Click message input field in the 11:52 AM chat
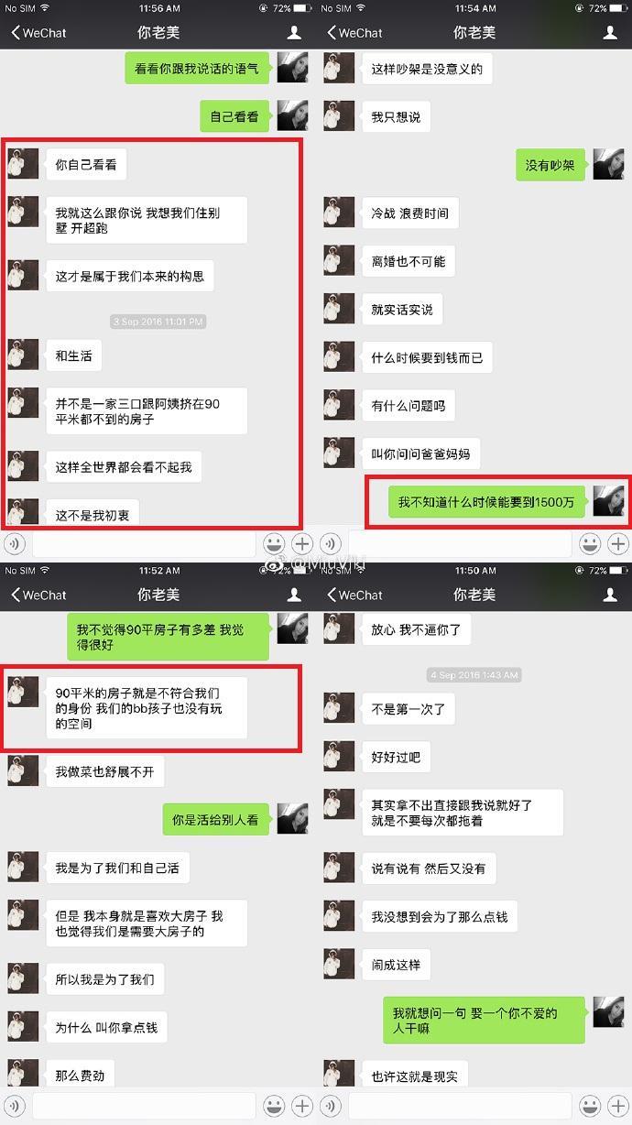 [144, 1106]
